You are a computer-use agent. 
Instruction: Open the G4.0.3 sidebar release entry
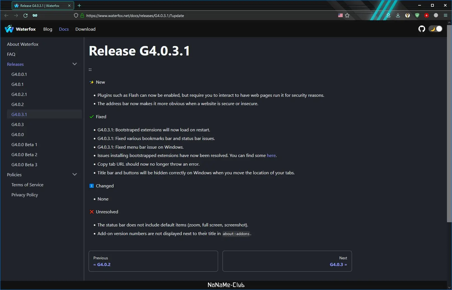click(x=18, y=125)
